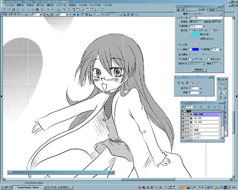238x190 pixels.
Task: Click the レイヤー名 input field
Action: point(206,18)
